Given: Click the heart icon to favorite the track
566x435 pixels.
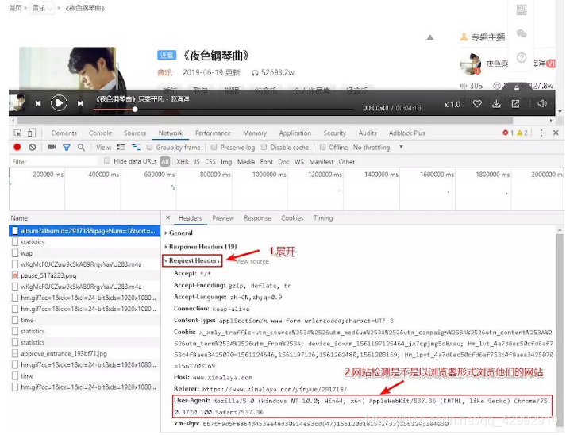Looking at the screenshot, I should point(477,104).
